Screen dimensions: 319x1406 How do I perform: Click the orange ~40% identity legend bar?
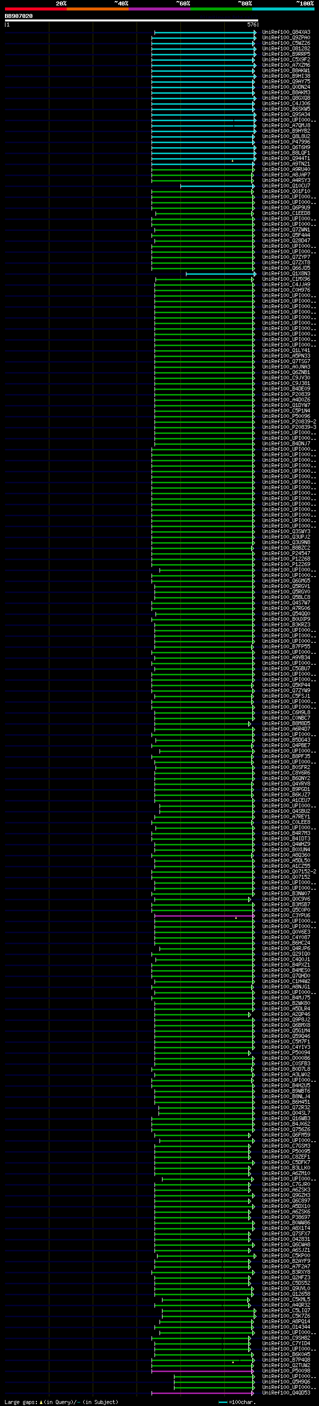coord(98,9)
